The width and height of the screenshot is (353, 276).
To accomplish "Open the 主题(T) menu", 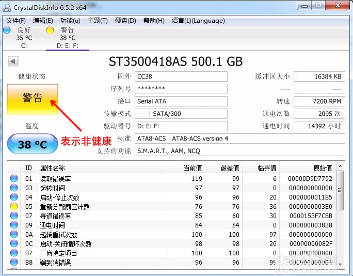I will [x=98, y=21].
